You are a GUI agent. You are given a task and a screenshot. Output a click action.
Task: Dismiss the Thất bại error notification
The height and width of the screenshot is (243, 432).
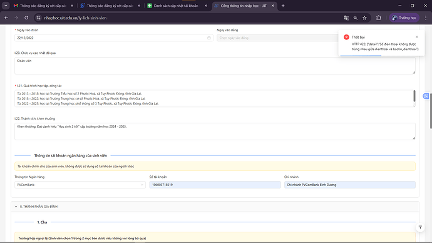click(x=417, y=37)
